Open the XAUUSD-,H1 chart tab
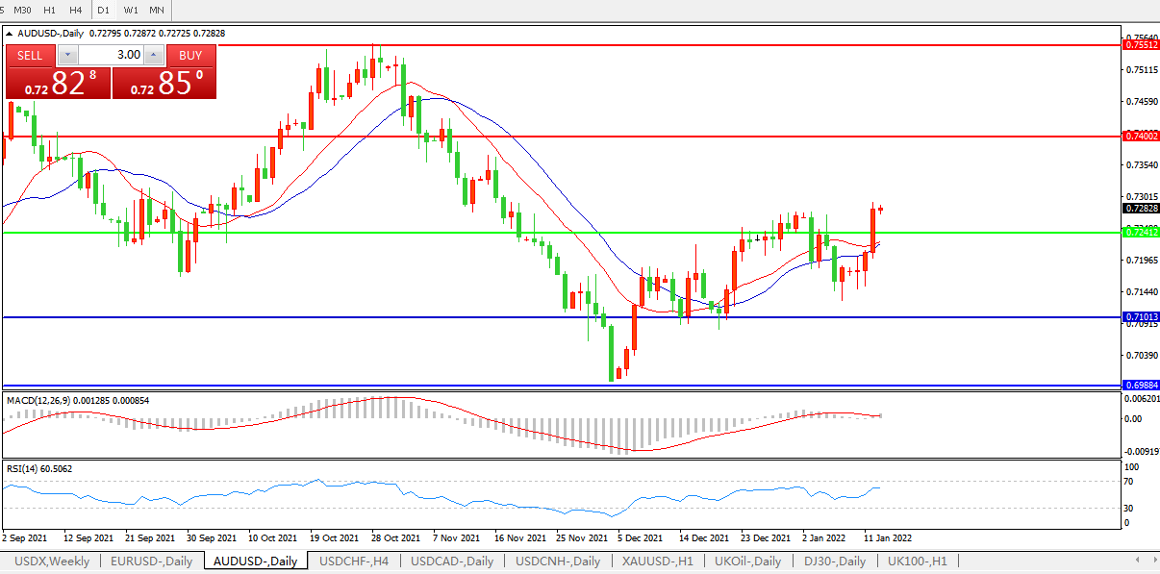This screenshot has height=574, width=1160. (659, 562)
